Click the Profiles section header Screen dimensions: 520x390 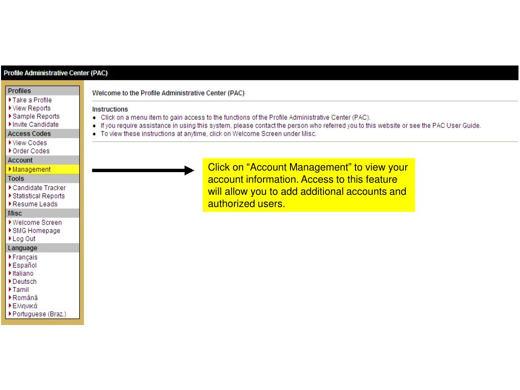click(43, 91)
